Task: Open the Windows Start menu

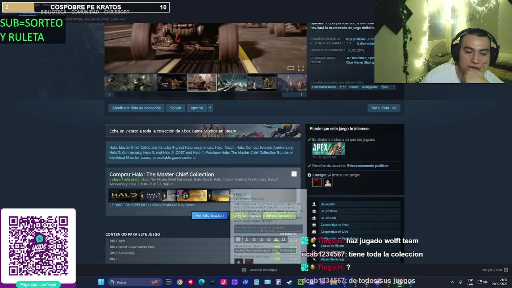Action: [x=101, y=282]
